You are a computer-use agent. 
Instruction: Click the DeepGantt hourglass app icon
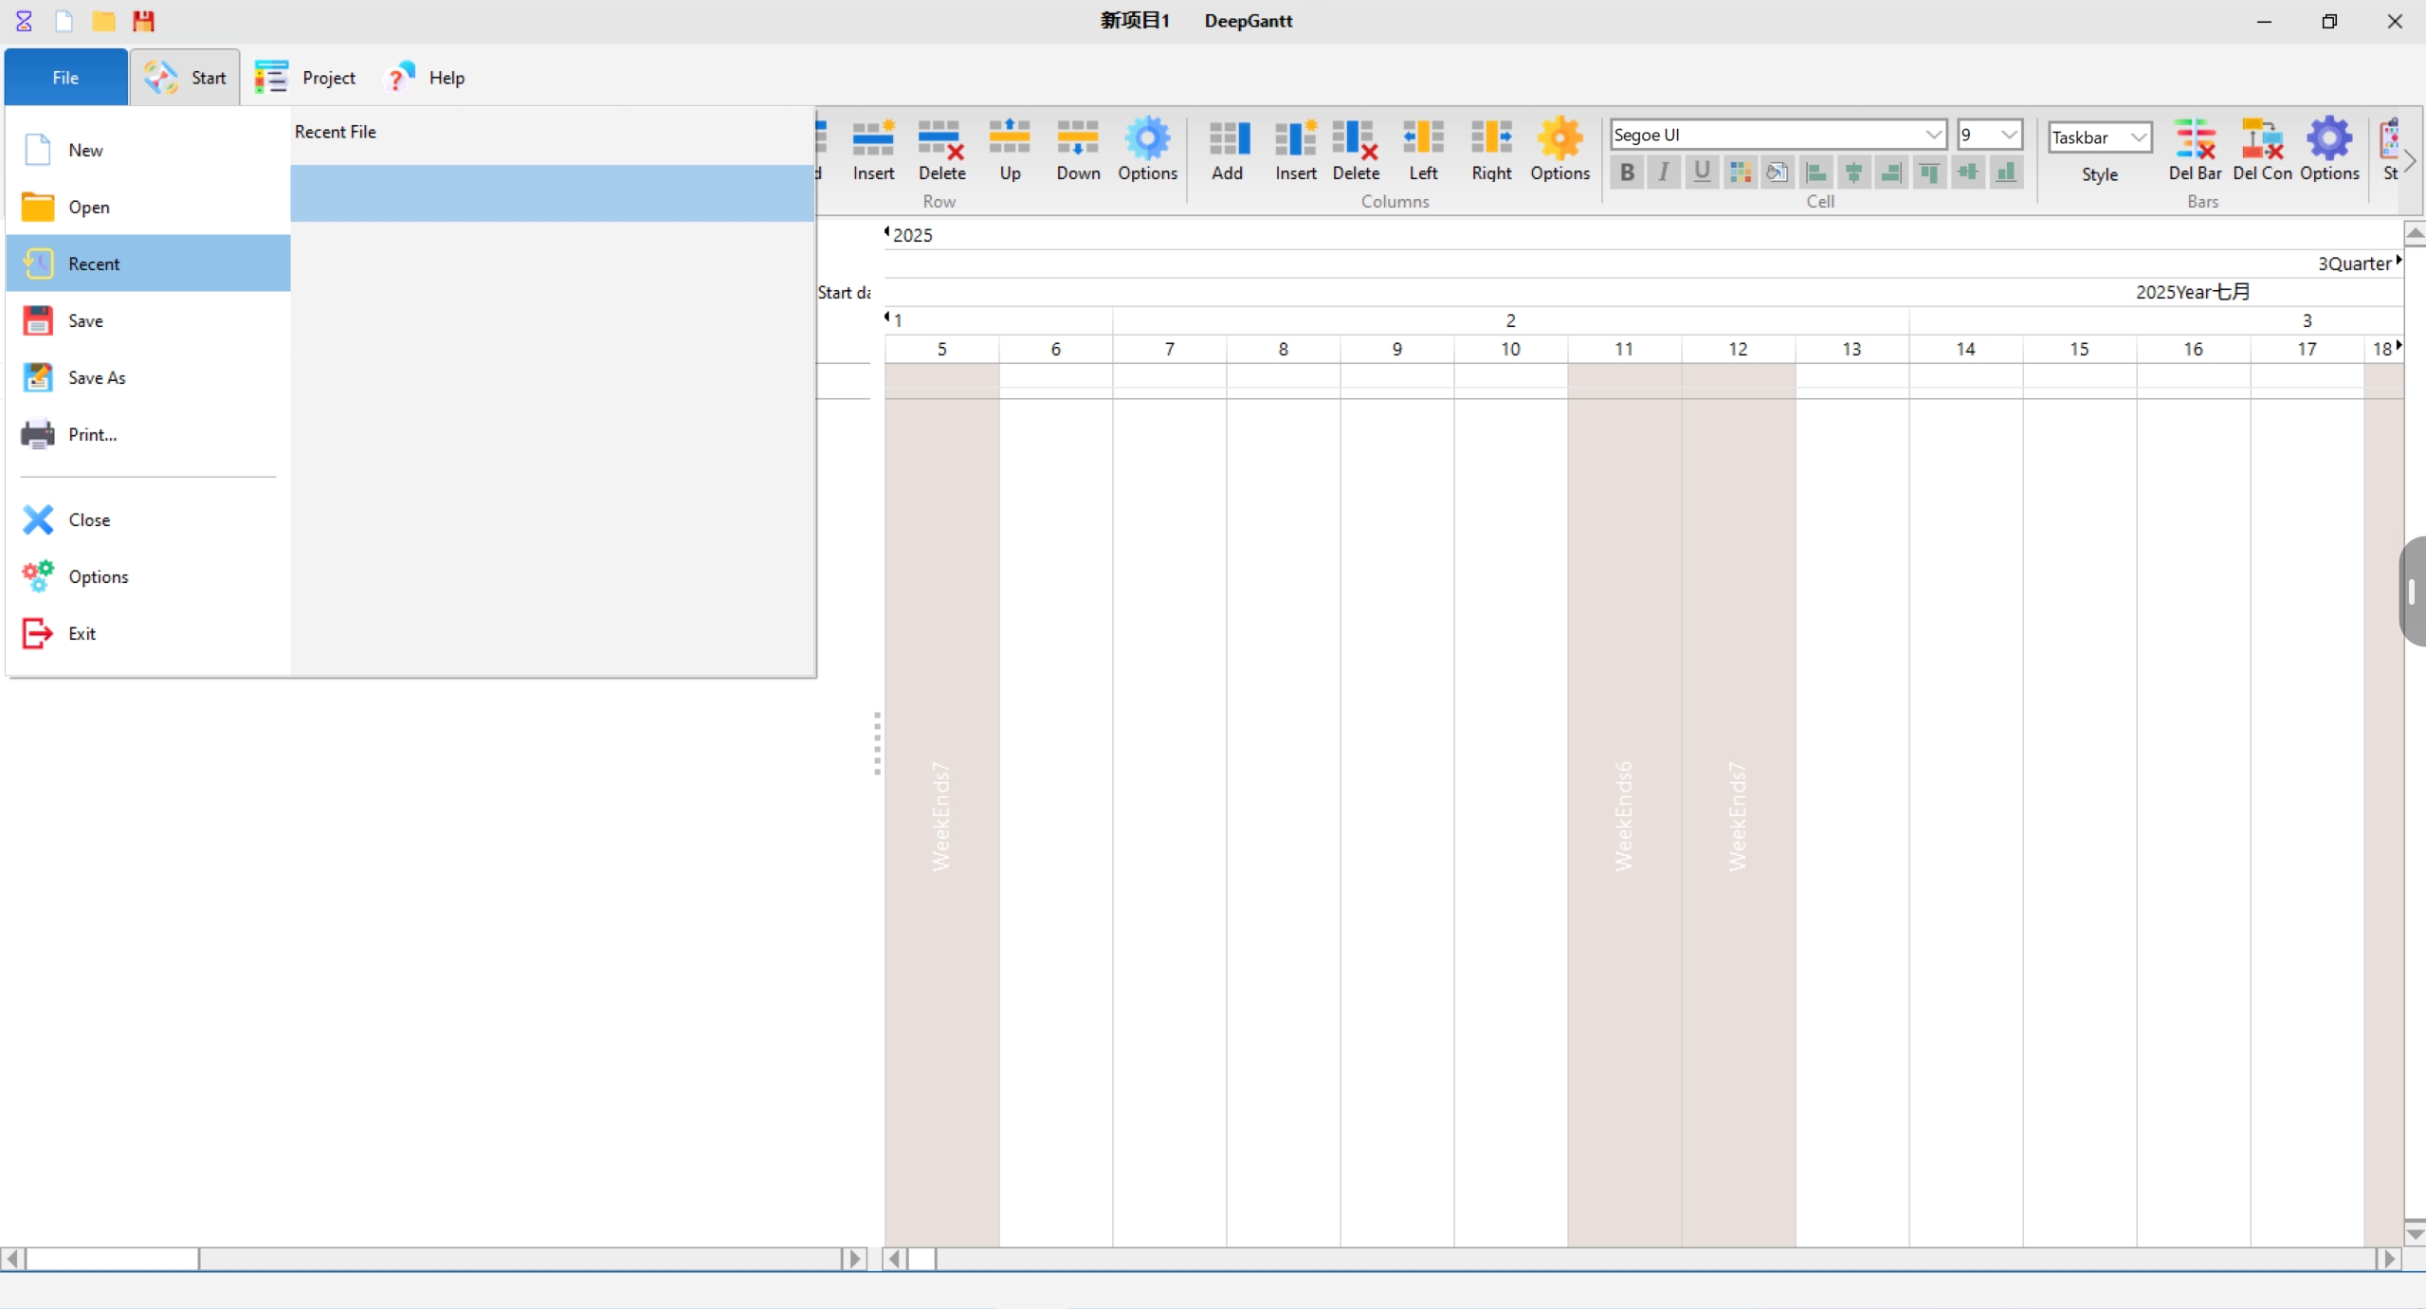24,21
